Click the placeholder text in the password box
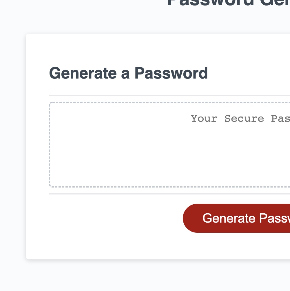The width and height of the screenshot is (290, 291). pyautogui.click(x=240, y=119)
